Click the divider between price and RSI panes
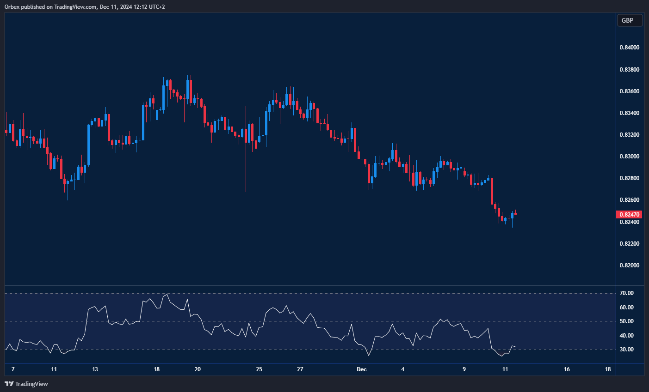 coord(310,285)
